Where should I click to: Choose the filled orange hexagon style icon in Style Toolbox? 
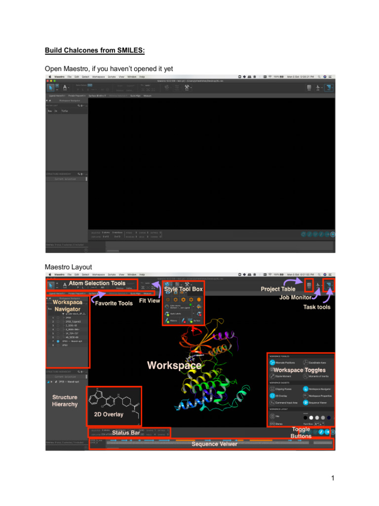[x=199, y=300]
